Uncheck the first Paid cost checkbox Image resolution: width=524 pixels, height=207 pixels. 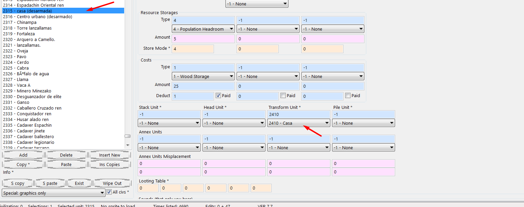tap(218, 96)
